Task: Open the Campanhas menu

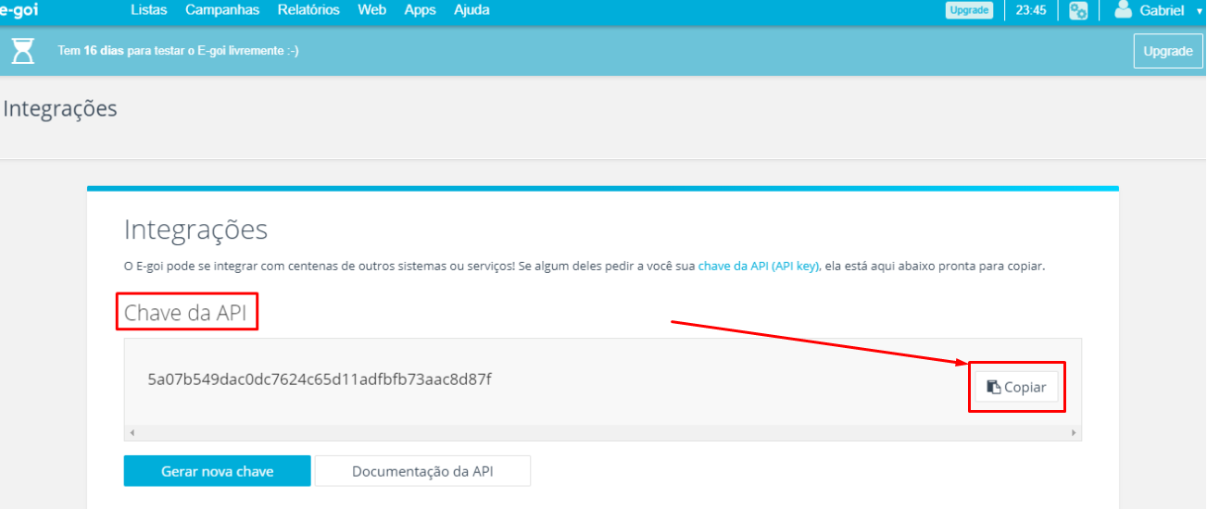Action: (x=222, y=10)
